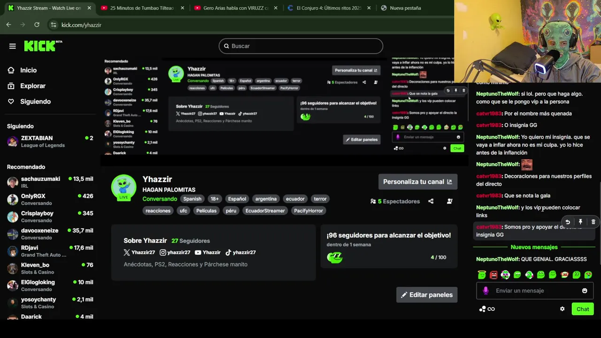601x338 pixels.
Task: Select the PacifyHorror tag
Action: 308,211
